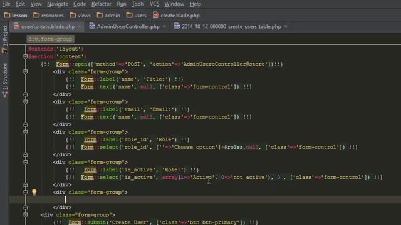Click the Form::open line with AdminUsersController@store
Viewport: 401px width, 225px height.
pos(162,64)
